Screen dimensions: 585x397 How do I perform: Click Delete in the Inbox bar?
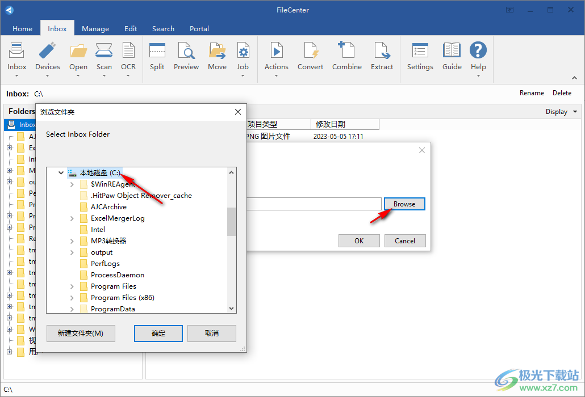562,93
